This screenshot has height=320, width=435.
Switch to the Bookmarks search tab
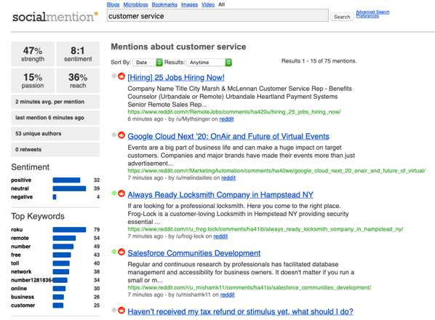click(164, 4)
